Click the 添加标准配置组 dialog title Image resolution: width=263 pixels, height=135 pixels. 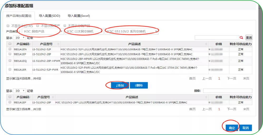(19, 6)
